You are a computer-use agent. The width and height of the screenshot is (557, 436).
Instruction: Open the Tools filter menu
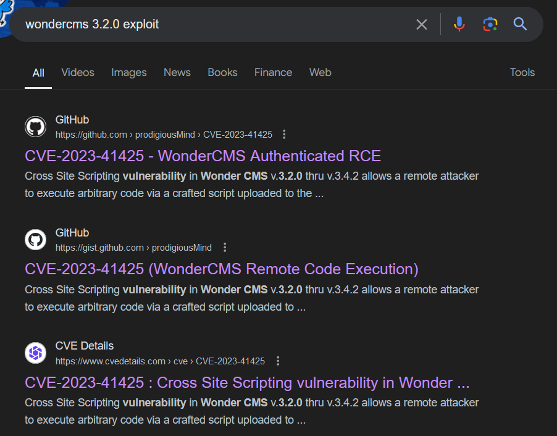coord(522,72)
